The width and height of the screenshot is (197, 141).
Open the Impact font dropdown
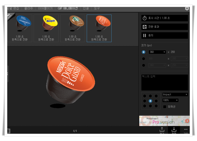[175, 94]
